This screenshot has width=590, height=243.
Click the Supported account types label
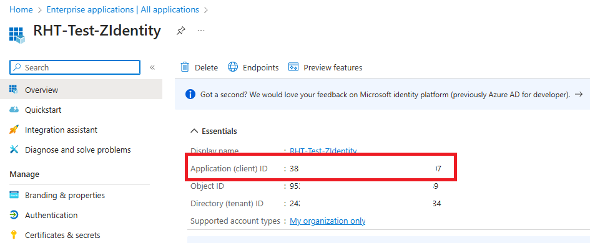pos(235,221)
